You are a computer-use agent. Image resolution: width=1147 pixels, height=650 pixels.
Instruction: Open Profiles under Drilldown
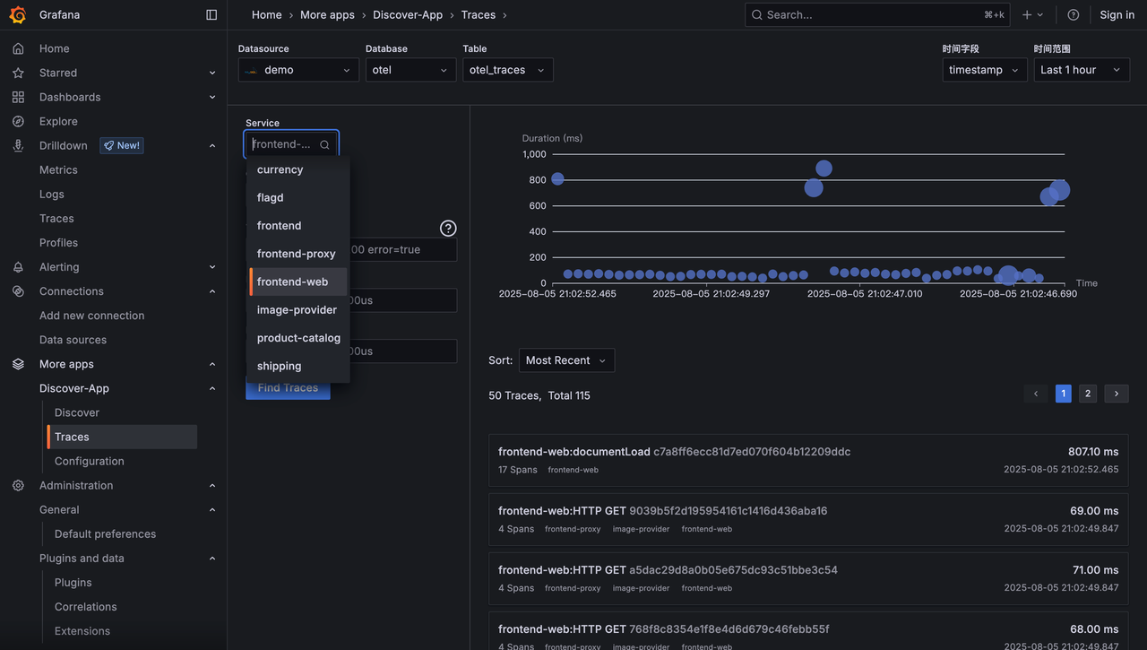(58, 243)
